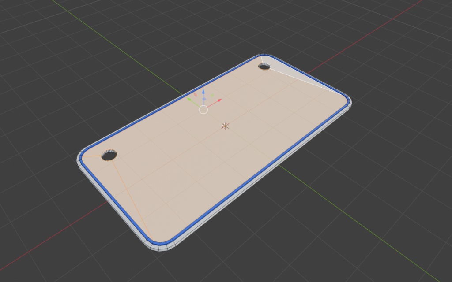Click the 3D cursor with orange origin dot

tap(225, 126)
